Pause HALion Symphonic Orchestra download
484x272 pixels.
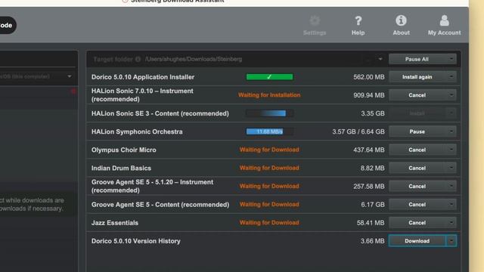point(417,131)
